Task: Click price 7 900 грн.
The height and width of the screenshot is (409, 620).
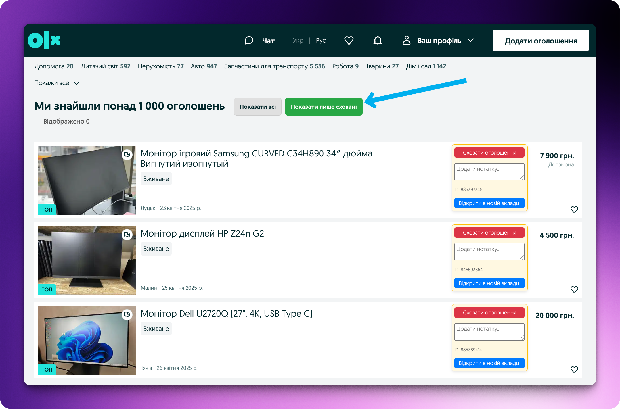Action: 557,156
